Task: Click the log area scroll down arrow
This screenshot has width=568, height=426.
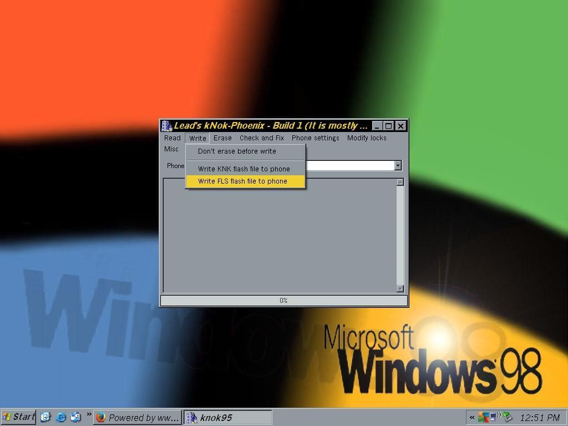Action: pos(400,288)
